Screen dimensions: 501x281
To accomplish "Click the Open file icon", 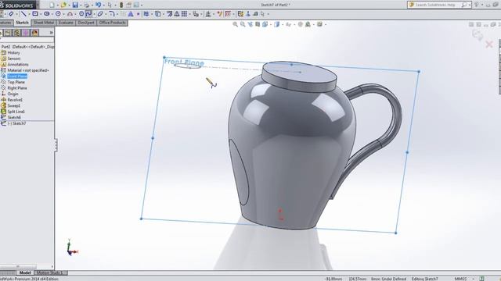I will [x=63, y=5].
